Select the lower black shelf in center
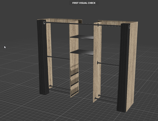 pos(82,52)
